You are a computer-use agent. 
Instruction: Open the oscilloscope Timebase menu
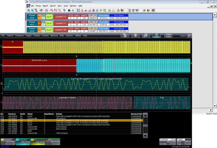(19, 36)
